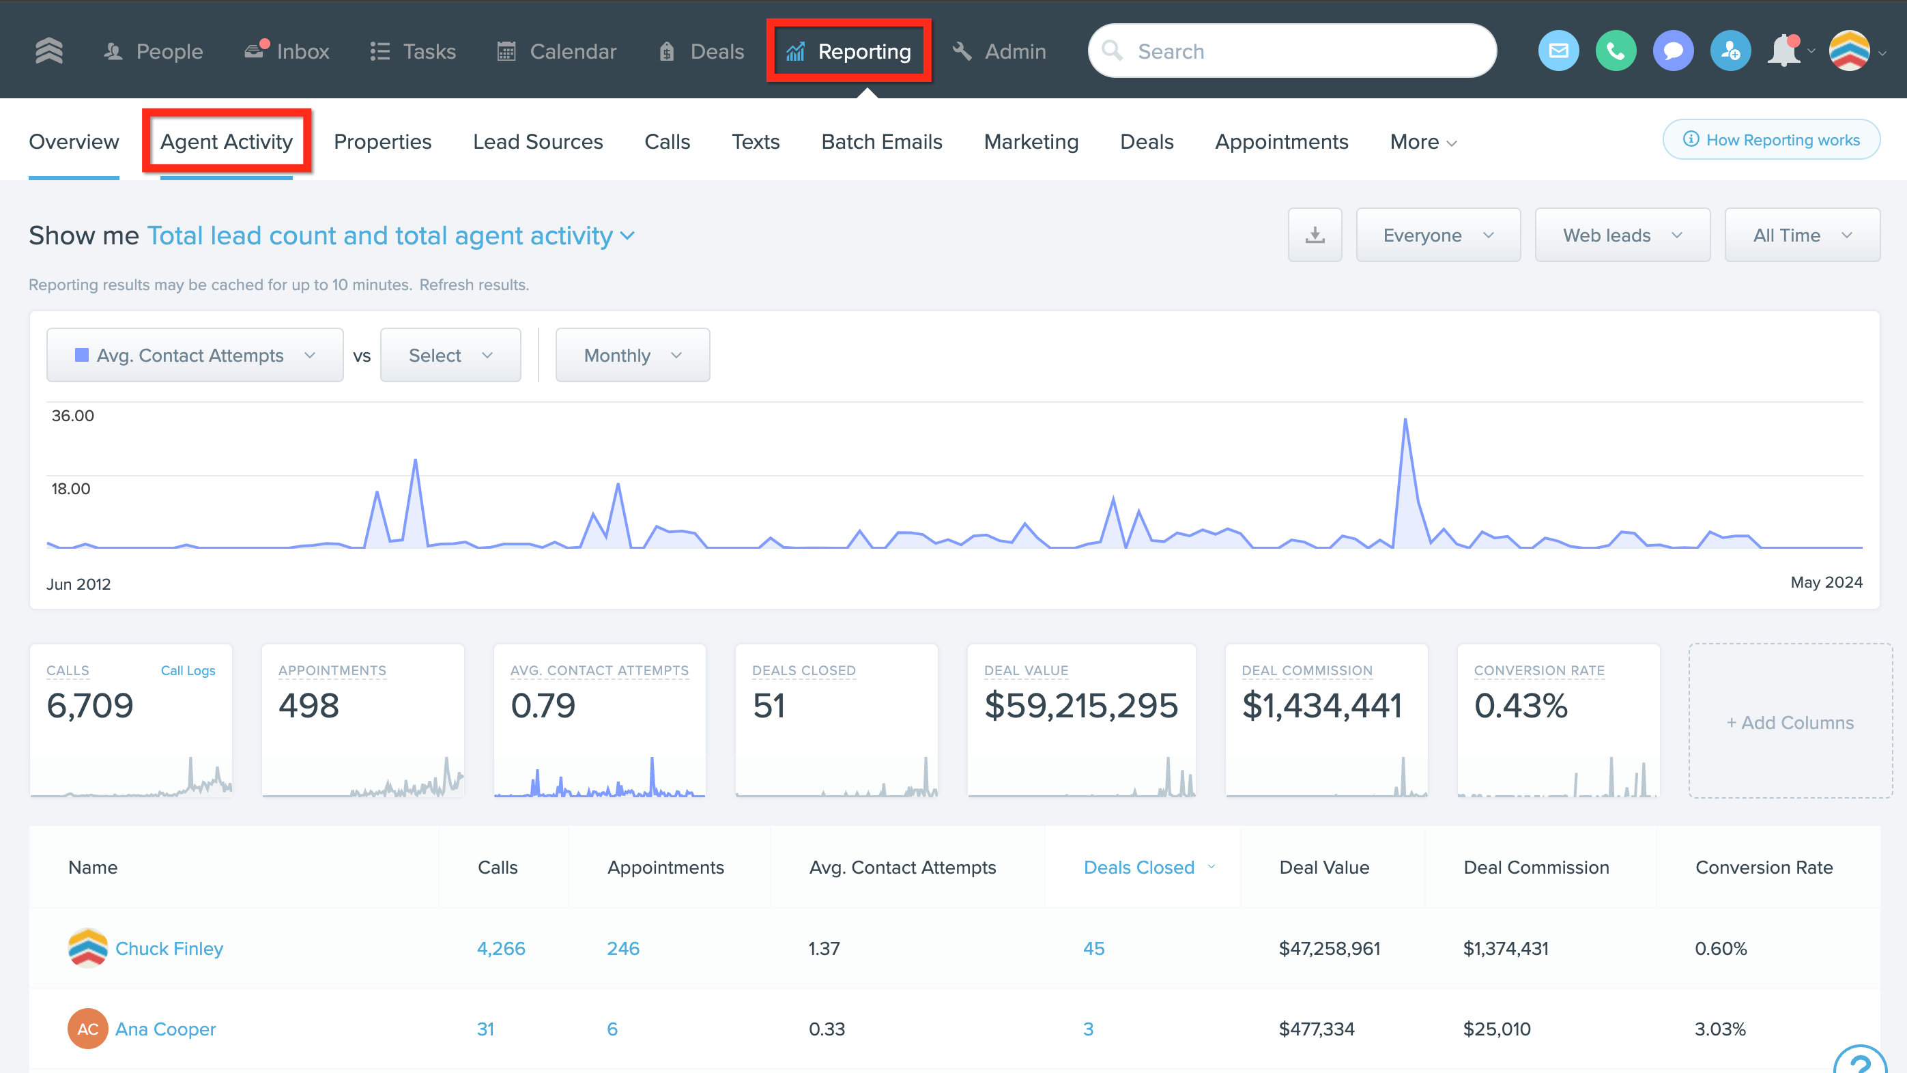Sort the table by Deals Closed
Image resolution: width=1907 pixels, height=1073 pixels.
click(x=1138, y=867)
